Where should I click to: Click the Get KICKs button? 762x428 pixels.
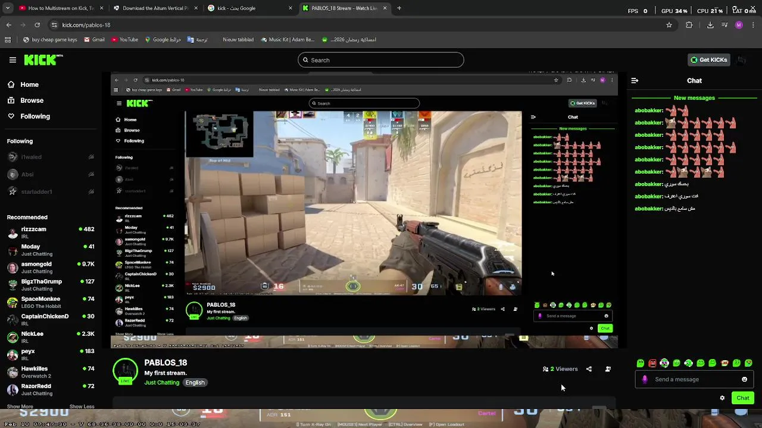tap(708, 60)
